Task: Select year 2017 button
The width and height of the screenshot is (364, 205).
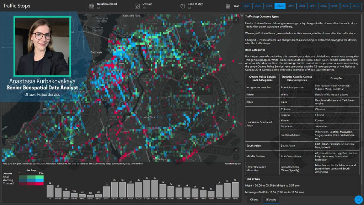Action: [312, 6]
